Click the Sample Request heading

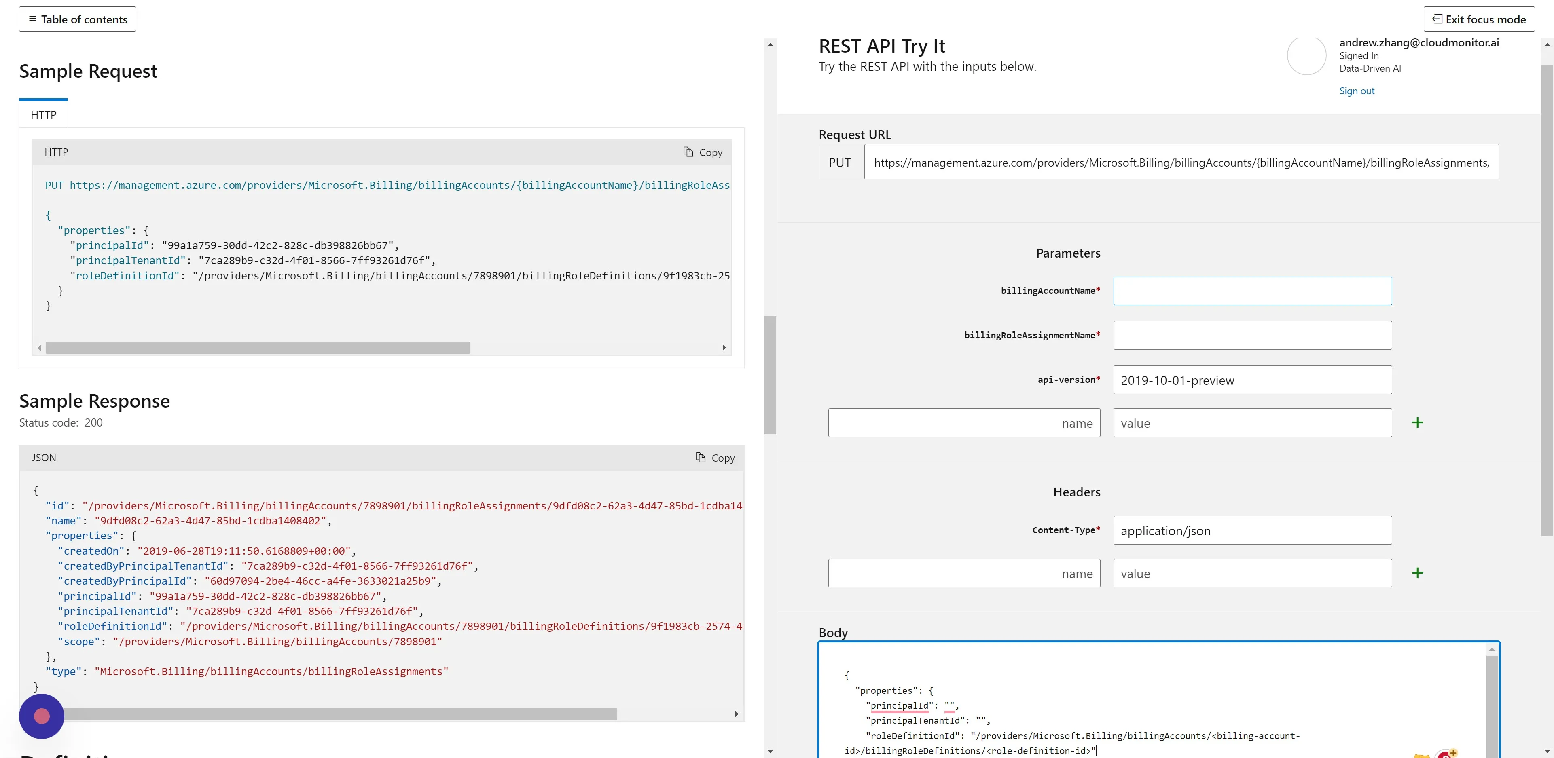pyautogui.click(x=88, y=71)
